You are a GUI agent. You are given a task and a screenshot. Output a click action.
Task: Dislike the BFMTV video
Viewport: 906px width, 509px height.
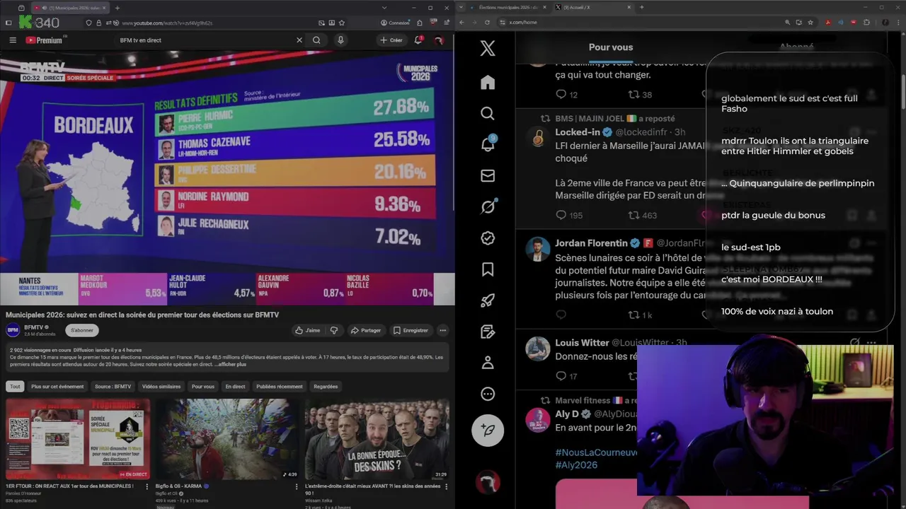click(x=334, y=330)
